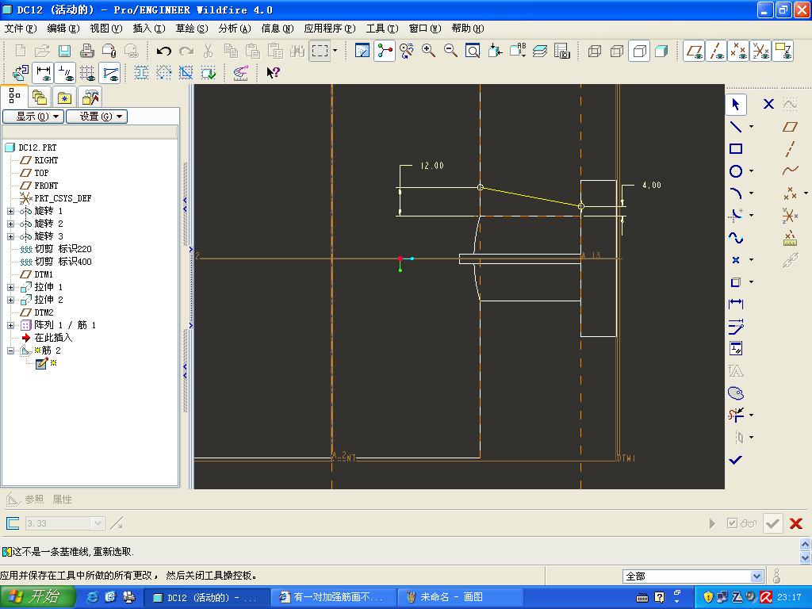812x609 pixels.
Task: Click the rib thickness 3.33 field
Action: coord(65,523)
